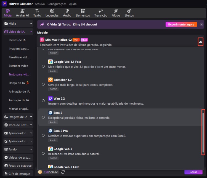Click the model list scrollbar
Viewport: 207px width, 178px height.
(x=203, y=132)
